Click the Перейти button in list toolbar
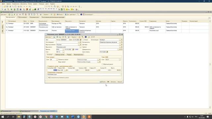 coord(46,15)
